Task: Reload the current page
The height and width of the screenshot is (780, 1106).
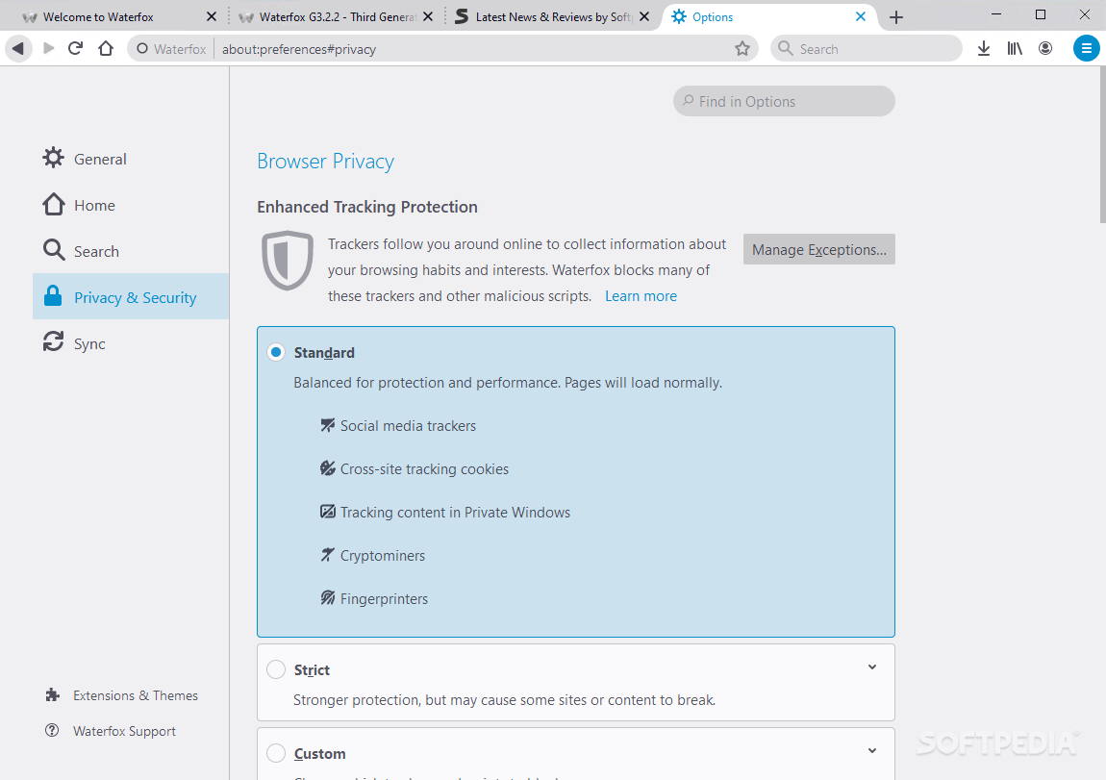Action: coord(75,49)
